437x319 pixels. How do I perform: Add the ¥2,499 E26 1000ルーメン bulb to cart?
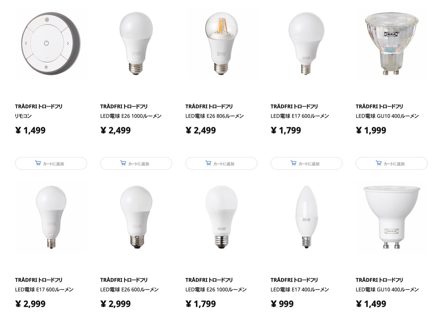(x=136, y=164)
